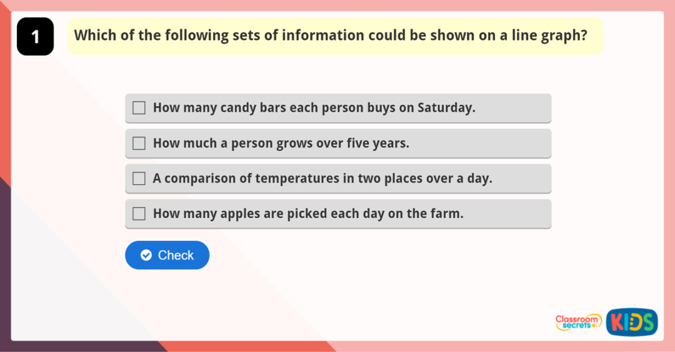Viewport: 675px width, 352px height.
Task: Click the checkmark icon inside Check button
Action: point(146,255)
